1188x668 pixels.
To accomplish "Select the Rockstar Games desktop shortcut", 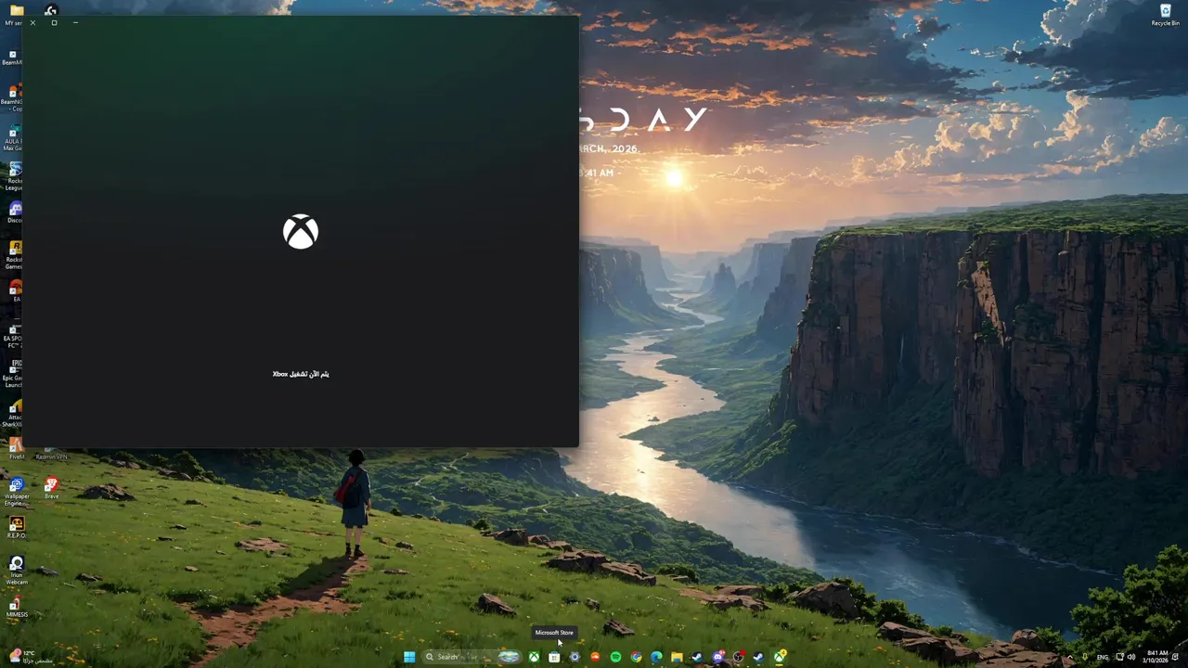I will (x=15, y=255).
